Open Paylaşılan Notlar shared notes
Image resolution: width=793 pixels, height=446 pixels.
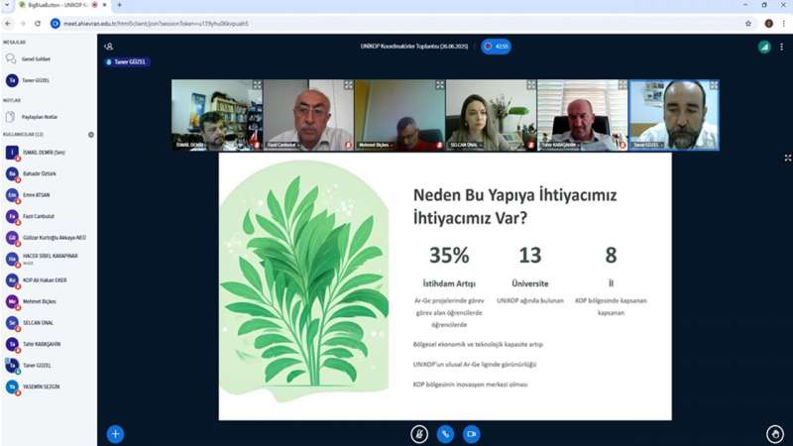tap(38, 116)
